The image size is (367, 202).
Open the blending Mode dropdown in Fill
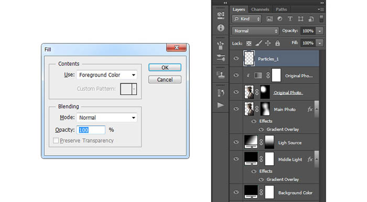pos(107,118)
